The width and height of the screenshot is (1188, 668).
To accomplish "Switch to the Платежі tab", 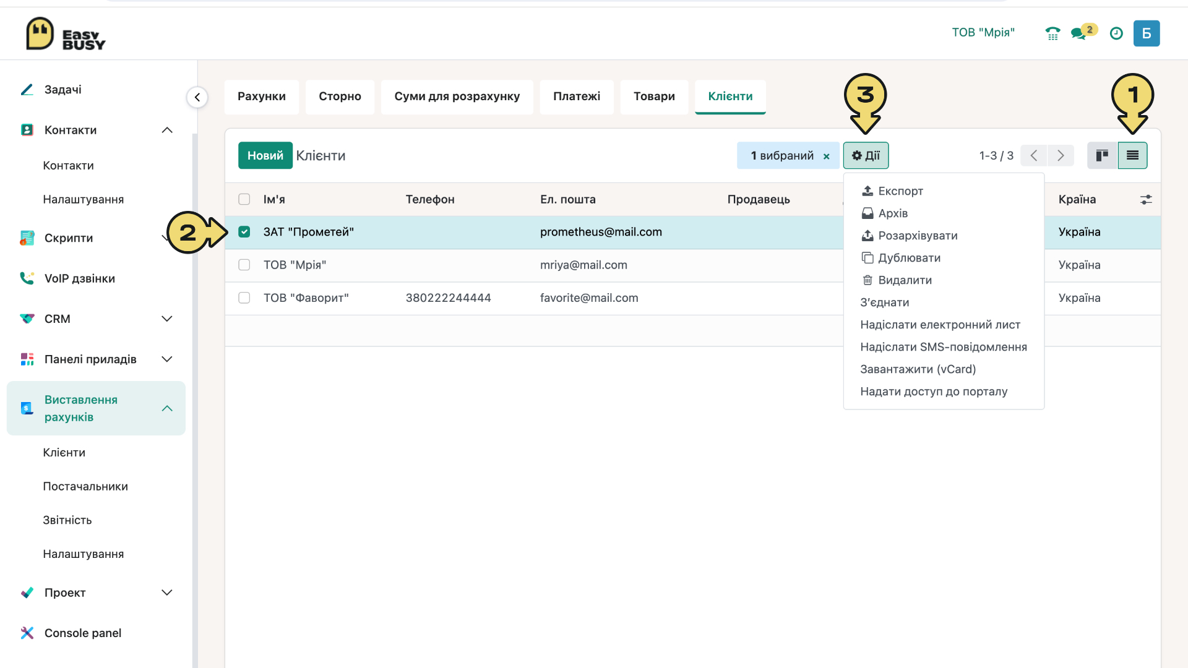I will click(577, 96).
